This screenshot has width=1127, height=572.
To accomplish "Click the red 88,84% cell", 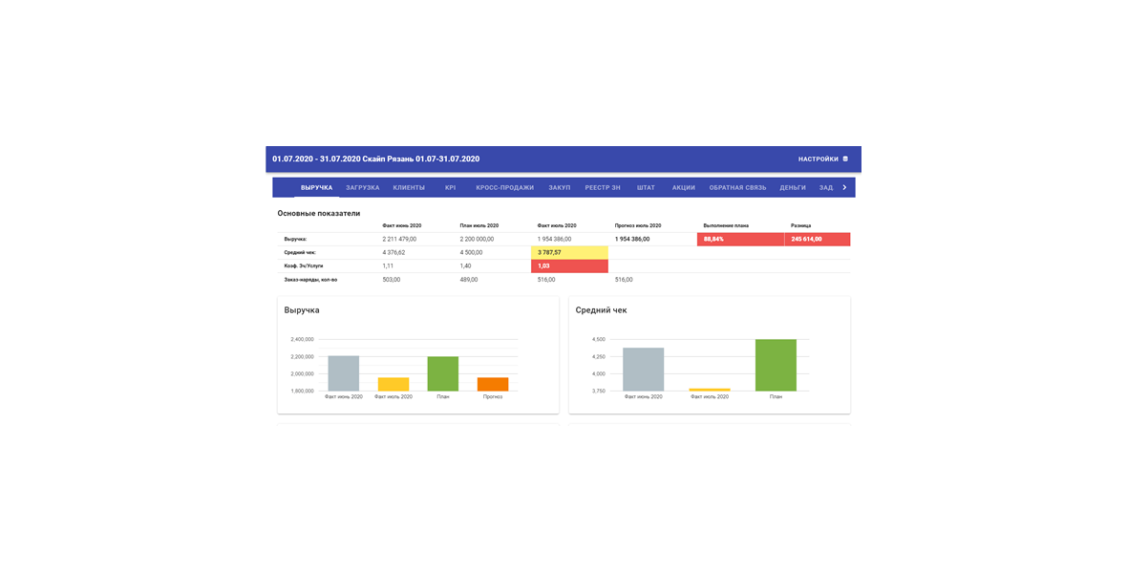I will click(740, 240).
